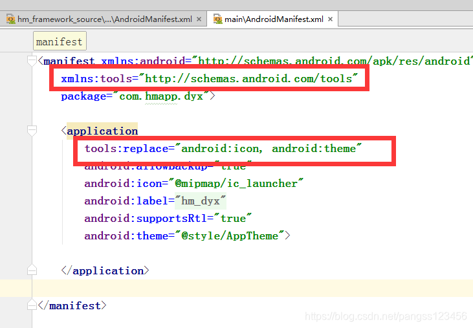
Task: Collapse the application tag fold marker
Action: pyautogui.click(x=32, y=131)
